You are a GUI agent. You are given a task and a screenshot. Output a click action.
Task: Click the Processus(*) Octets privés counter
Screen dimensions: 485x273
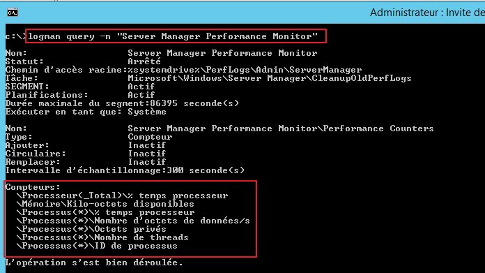tap(91, 229)
